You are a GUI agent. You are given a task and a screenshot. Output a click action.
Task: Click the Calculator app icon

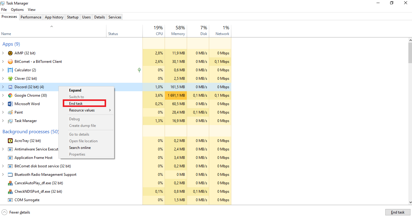click(x=10, y=70)
